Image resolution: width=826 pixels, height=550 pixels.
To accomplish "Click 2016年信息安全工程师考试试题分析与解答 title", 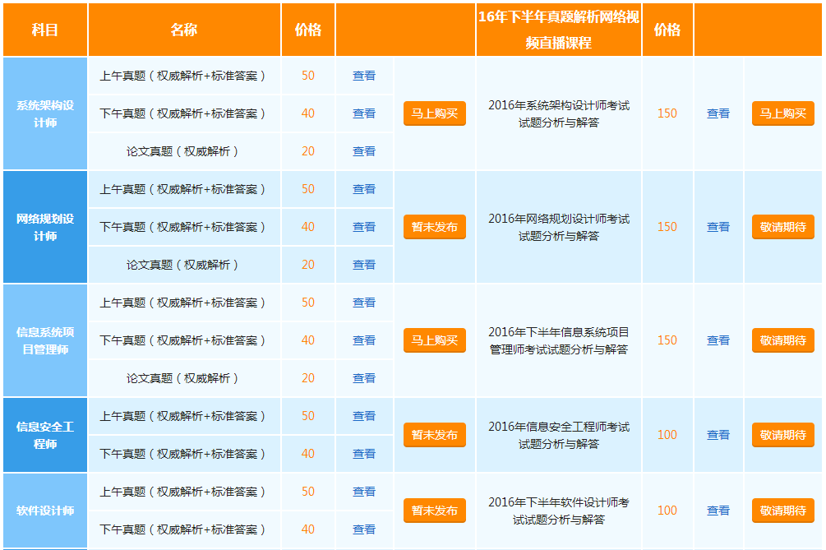I will [559, 435].
